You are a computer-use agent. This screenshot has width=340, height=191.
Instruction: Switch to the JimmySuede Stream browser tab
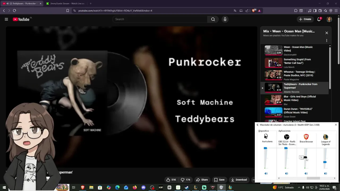pyautogui.click(x=65, y=3)
